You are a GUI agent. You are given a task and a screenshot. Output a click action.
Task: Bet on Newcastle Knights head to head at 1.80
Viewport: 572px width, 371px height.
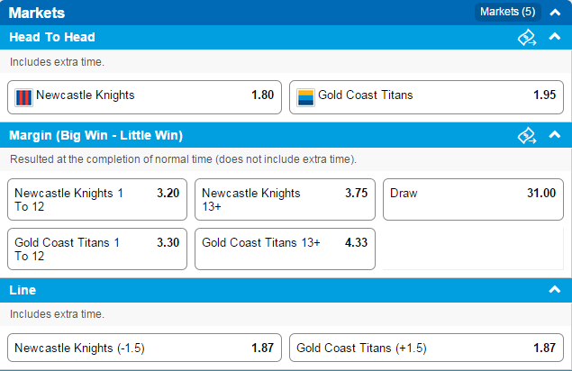[x=144, y=97]
